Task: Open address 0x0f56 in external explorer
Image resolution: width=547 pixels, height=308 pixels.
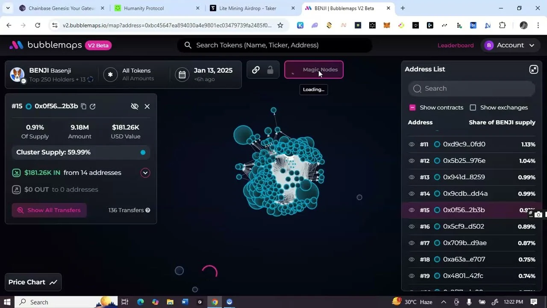Action: pyautogui.click(x=93, y=106)
